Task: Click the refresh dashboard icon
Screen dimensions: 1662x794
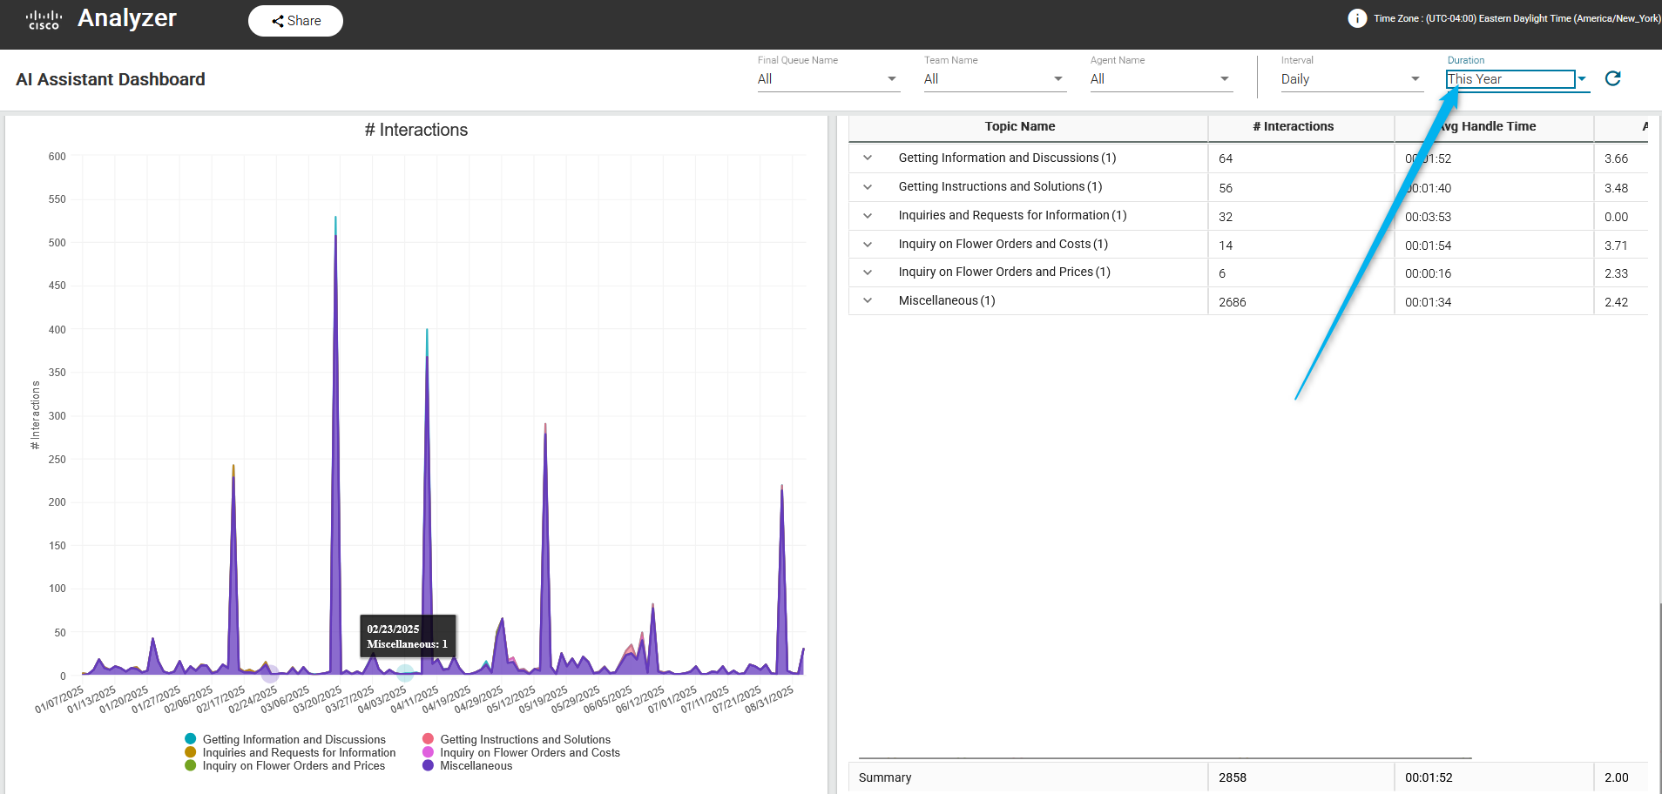Action: 1612,79
